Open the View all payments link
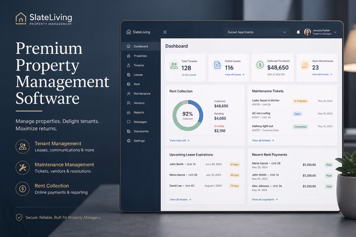 265,199
